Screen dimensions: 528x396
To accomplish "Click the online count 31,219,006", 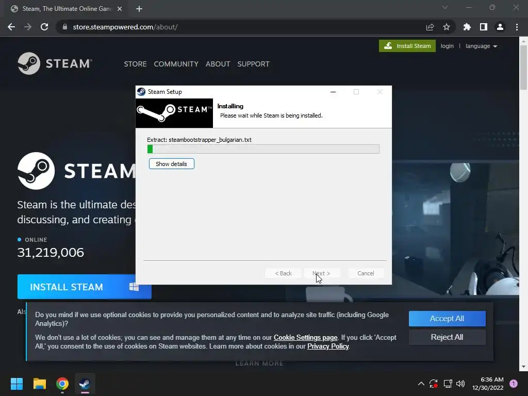I will (51, 253).
